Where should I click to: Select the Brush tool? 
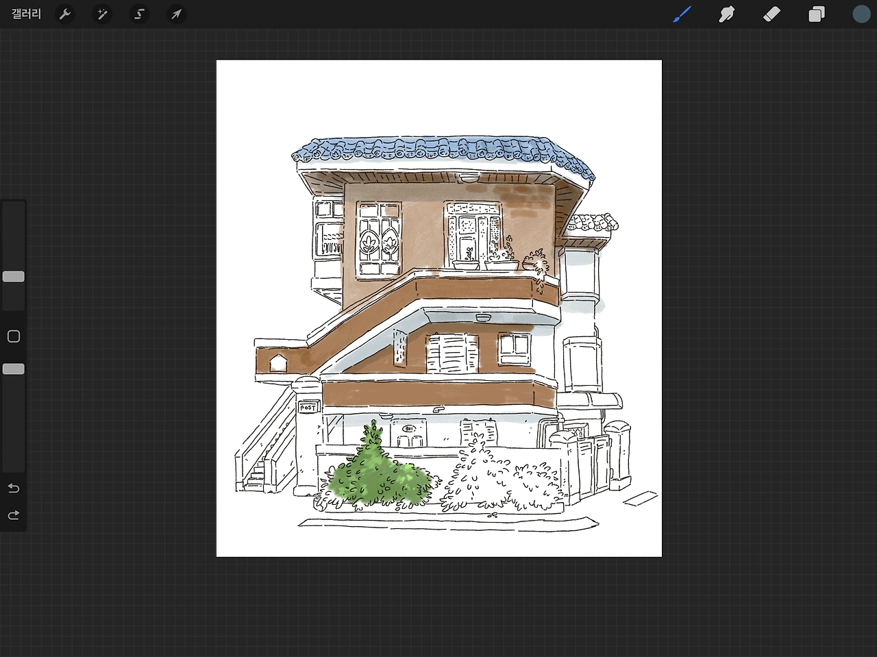click(x=682, y=14)
